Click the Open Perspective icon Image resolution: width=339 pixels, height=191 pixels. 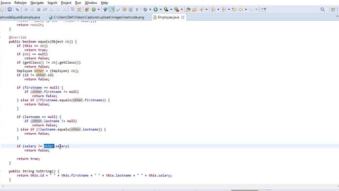333,10
